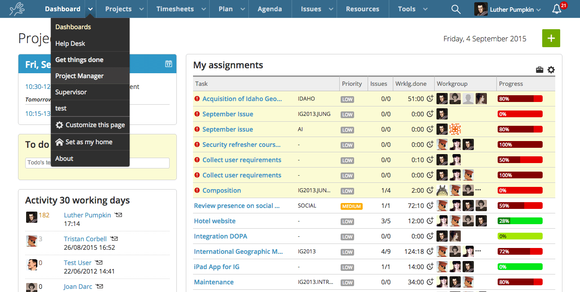
Task: Click Luther Pumpkin's avatar in the Activity list
Action: click(x=31, y=217)
